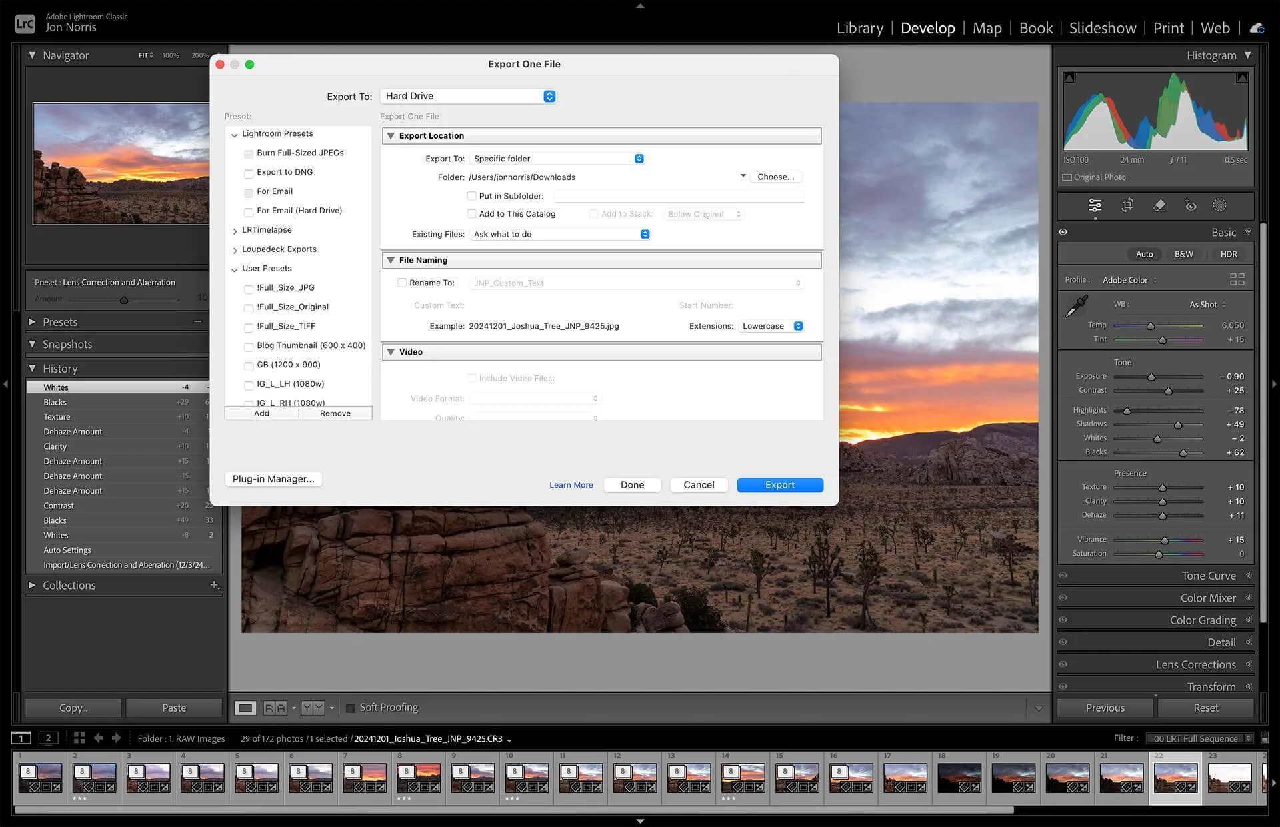Check the Add to This Catalog option
1280x827 pixels.
tap(472, 214)
